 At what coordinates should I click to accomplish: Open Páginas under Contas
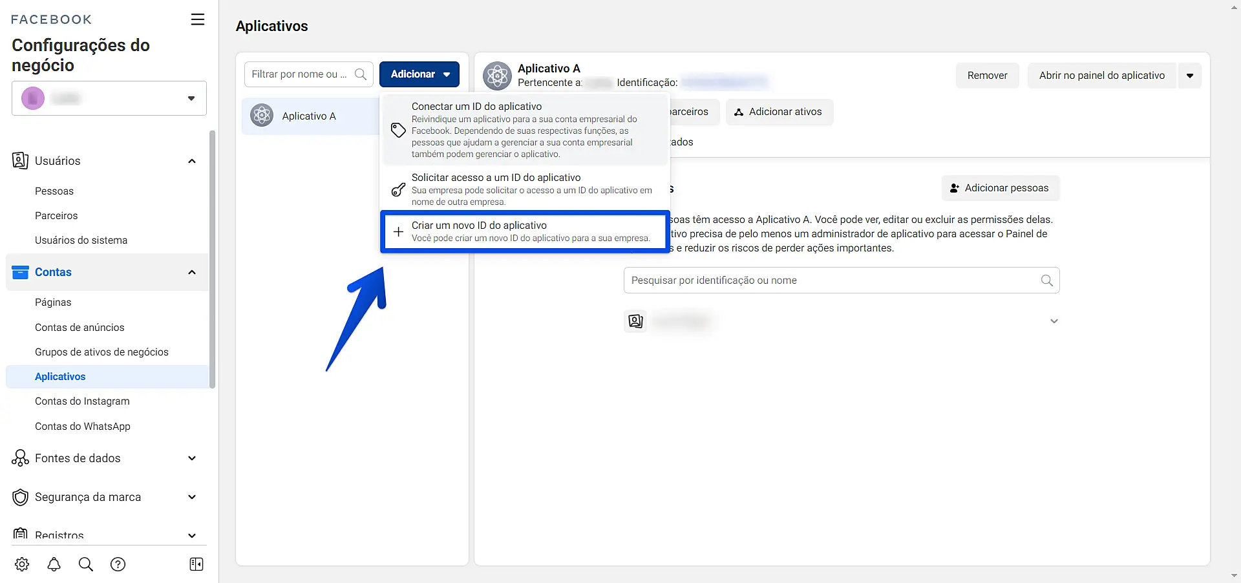pyautogui.click(x=53, y=302)
